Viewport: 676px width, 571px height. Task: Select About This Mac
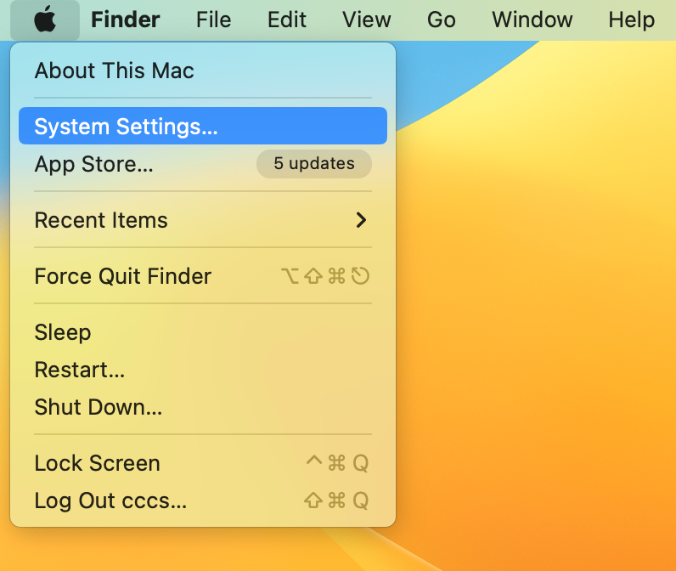[114, 71]
